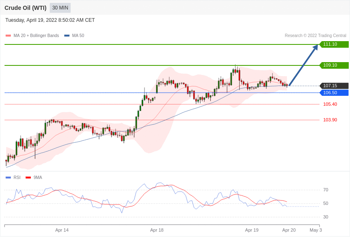Open the Trading Central research credit
Screen dimensions: 350x237
click(x=315, y=35)
